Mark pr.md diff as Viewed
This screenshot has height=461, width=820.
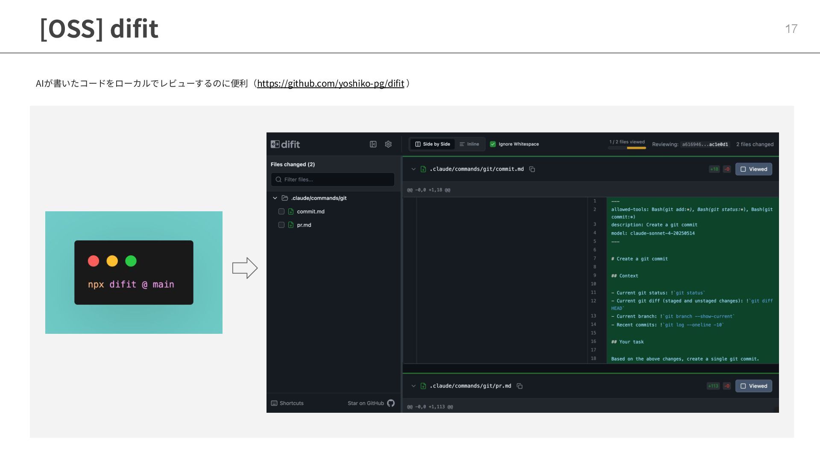coord(753,386)
